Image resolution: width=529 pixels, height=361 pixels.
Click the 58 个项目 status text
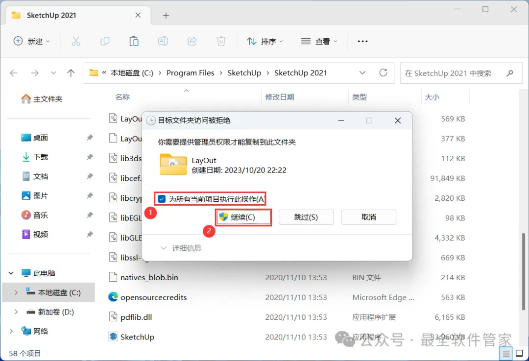pyautogui.click(x=24, y=353)
